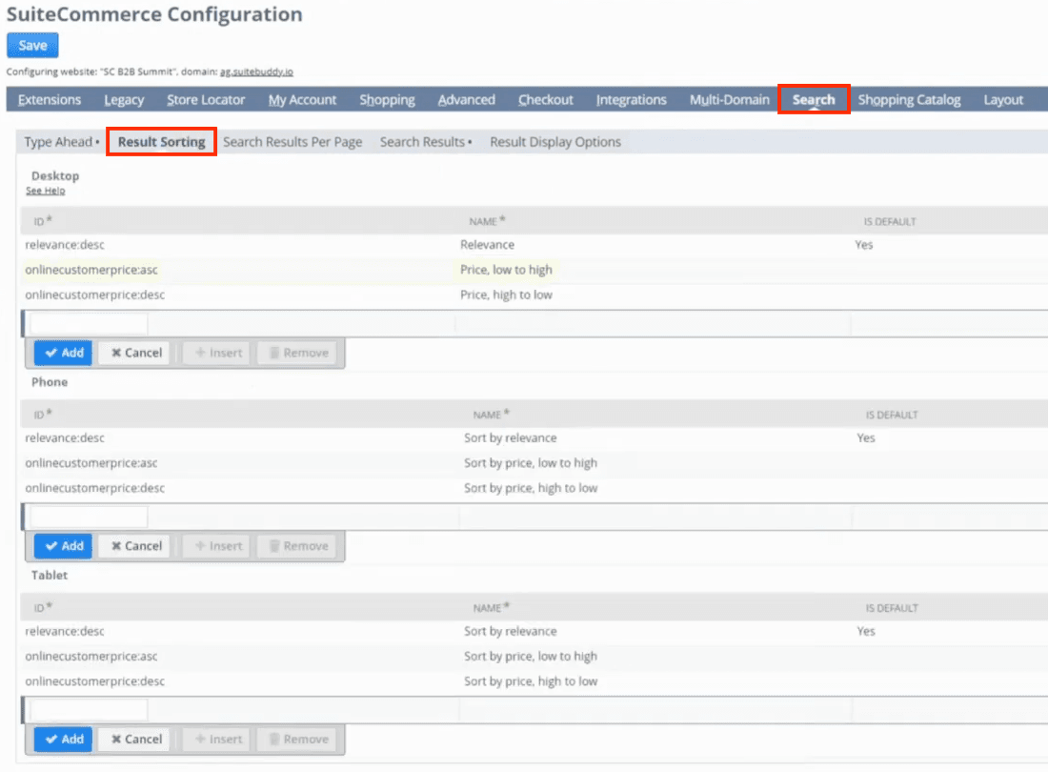Click Cancel in the Phone section

pyautogui.click(x=136, y=546)
